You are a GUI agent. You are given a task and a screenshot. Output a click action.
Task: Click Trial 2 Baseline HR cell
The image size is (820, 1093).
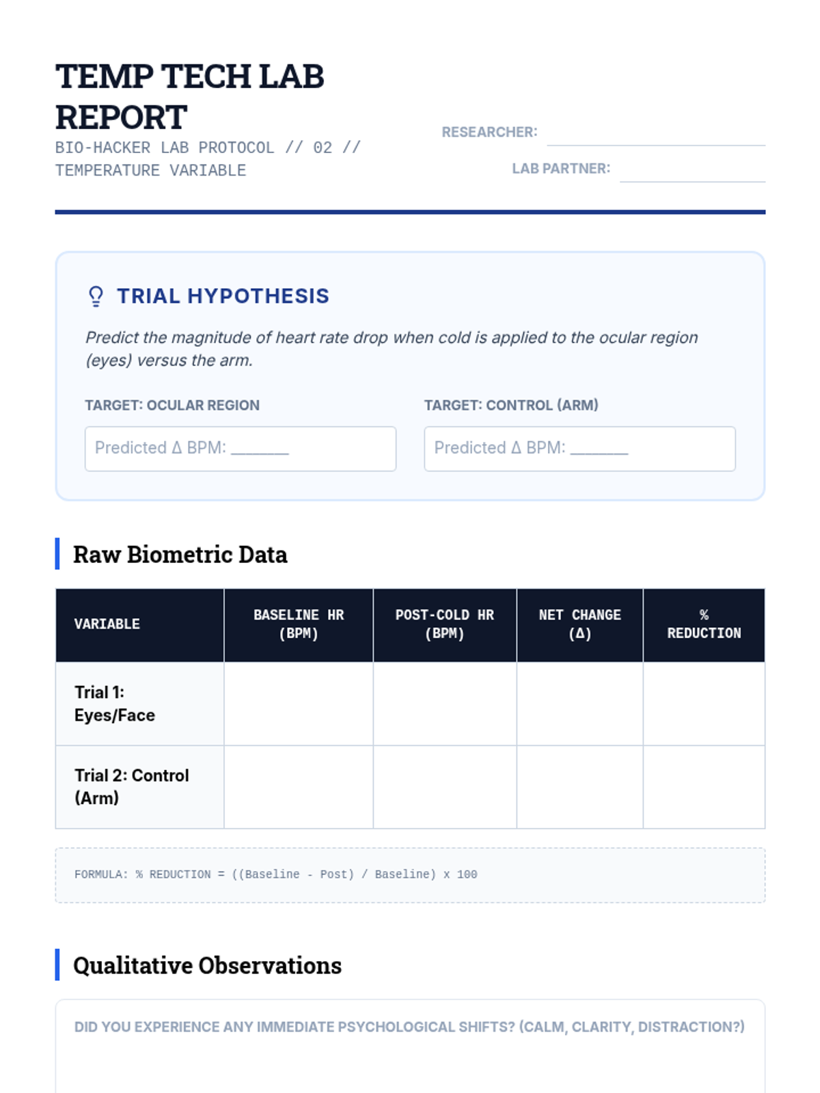click(299, 787)
